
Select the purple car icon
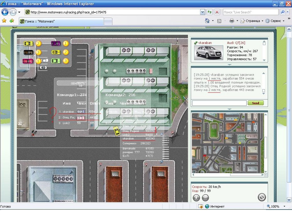tap(56, 44)
